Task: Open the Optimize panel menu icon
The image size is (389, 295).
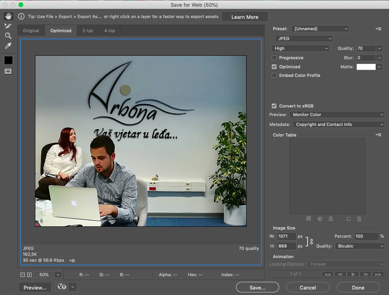Action: pyautogui.click(x=378, y=29)
